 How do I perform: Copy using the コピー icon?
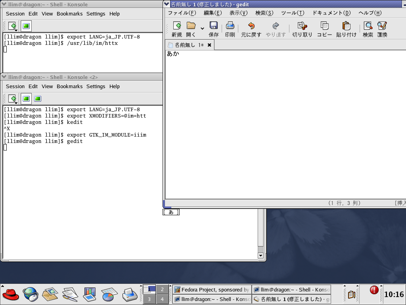[x=324, y=26]
